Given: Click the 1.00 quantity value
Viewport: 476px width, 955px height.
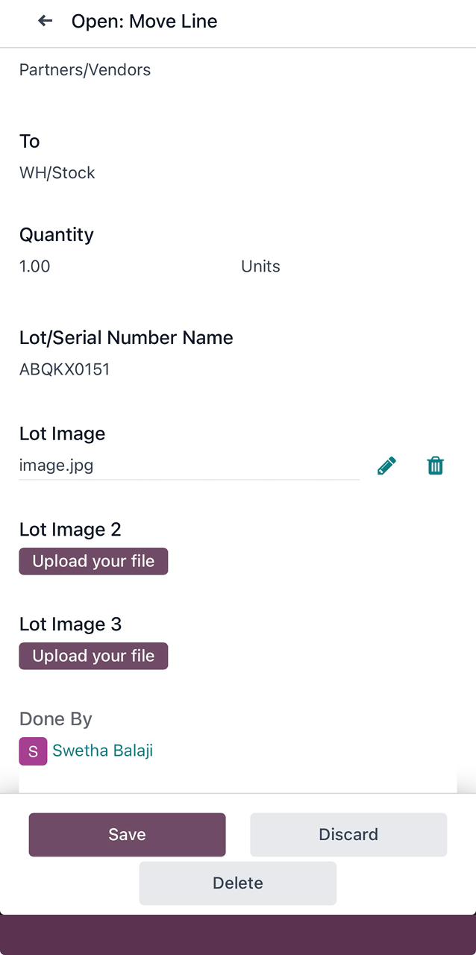Looking at the screenshot, I should click(34, 266).
